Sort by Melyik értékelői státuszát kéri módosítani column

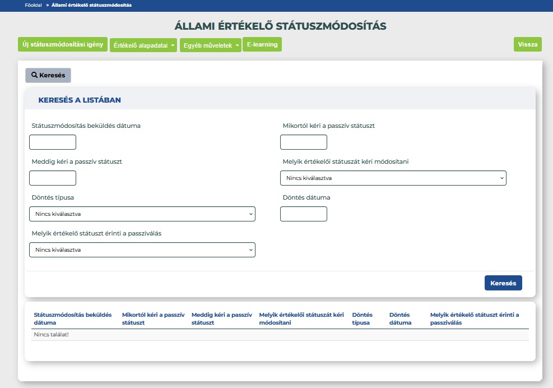pyautogui.click(x=301, y=318)
